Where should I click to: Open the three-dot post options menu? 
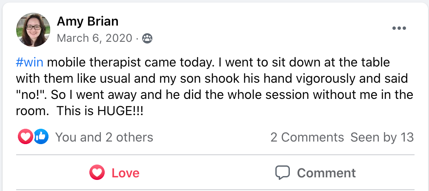399,29
